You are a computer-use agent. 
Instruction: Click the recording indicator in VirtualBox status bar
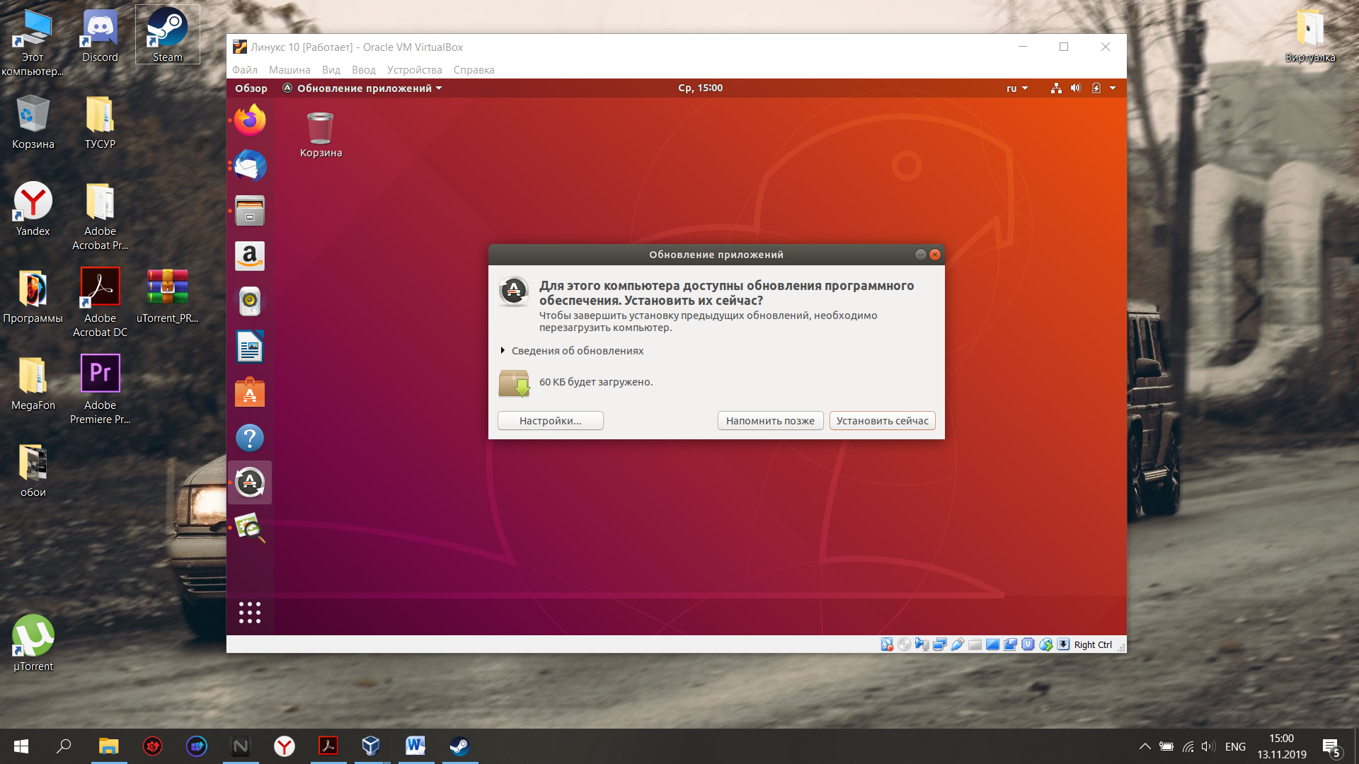tap(1011, 644)
